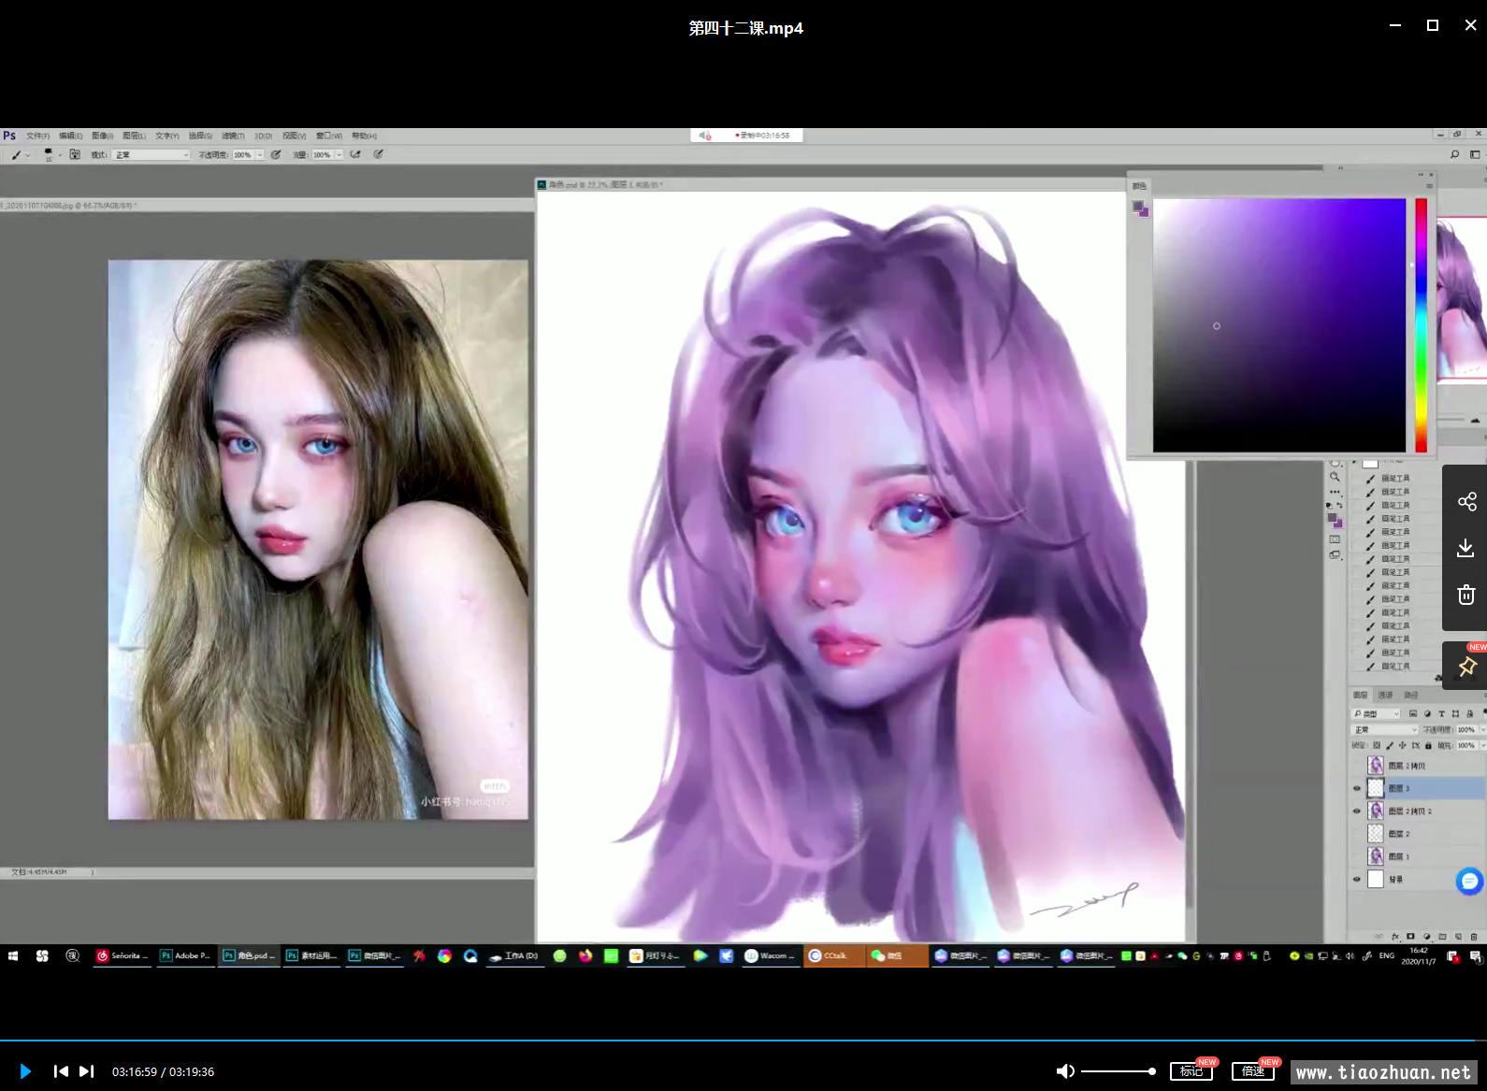Click the 倍速 playback speed button
Screen dimensions: 1487x1091
pyautogui.click(x=1253, y=1071)
